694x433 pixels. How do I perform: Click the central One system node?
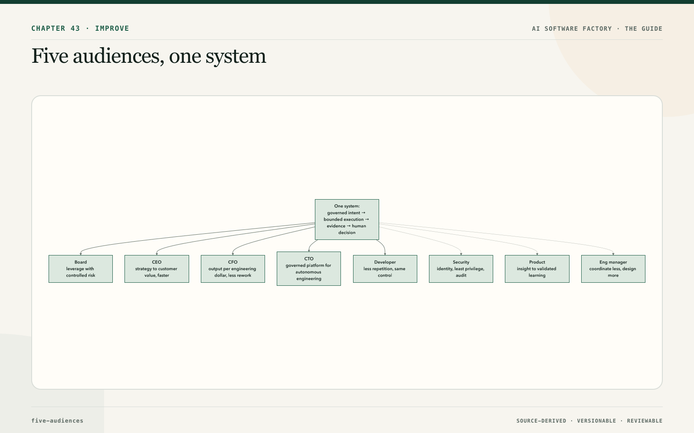click(347, 220)
